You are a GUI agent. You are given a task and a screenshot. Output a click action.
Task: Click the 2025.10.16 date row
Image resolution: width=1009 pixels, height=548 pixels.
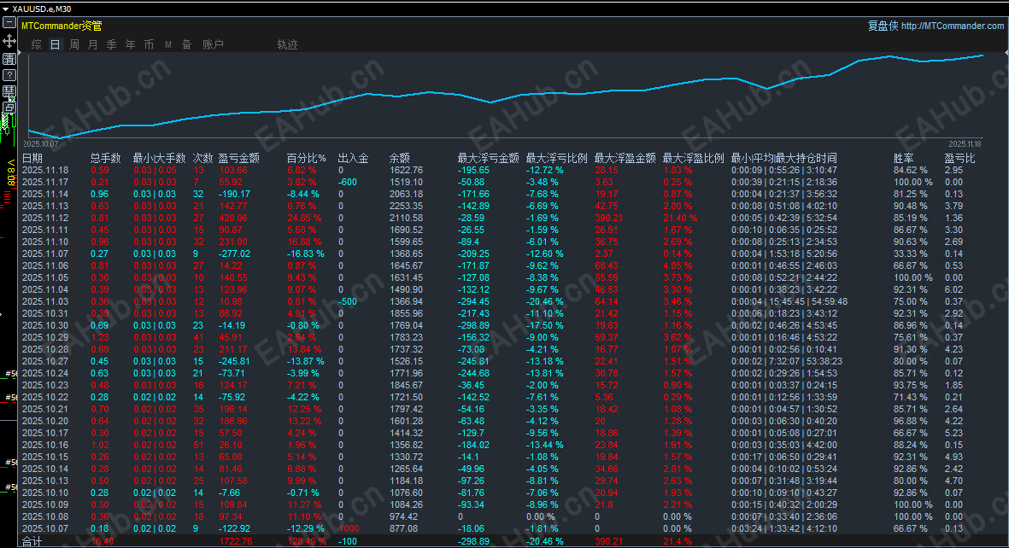click(45, 445)
